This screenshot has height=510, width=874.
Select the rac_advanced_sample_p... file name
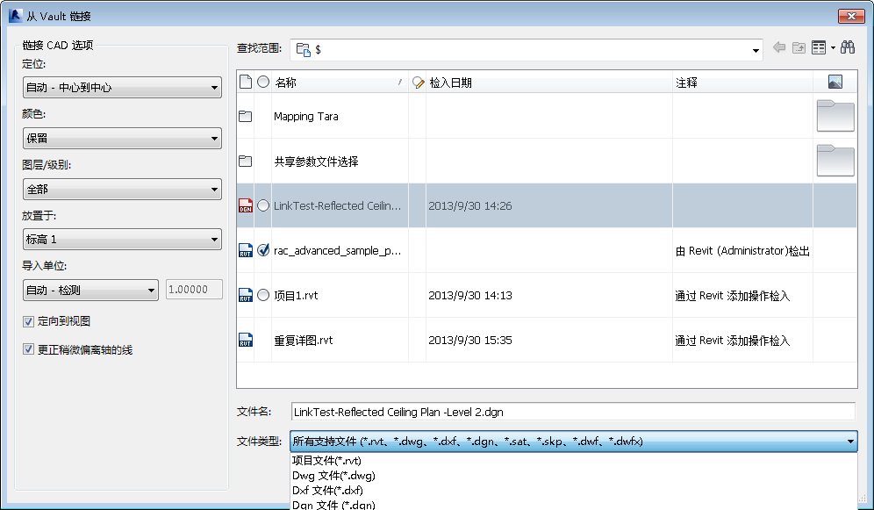click(337, 250)
